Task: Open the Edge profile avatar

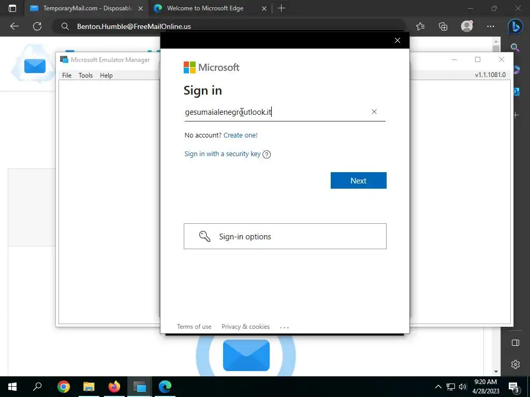Action: [467, 26]
